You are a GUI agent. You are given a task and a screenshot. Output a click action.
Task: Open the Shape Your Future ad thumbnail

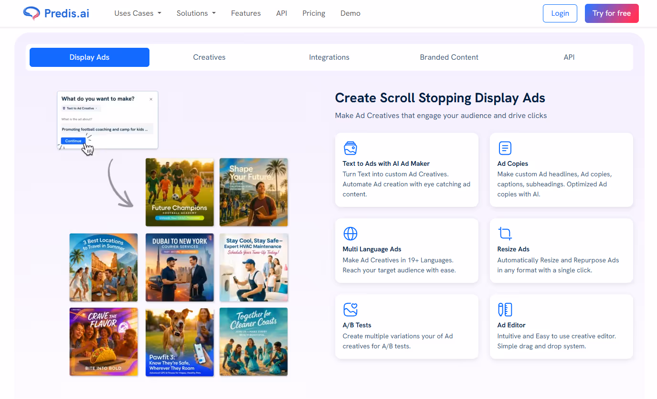point(254,192)
